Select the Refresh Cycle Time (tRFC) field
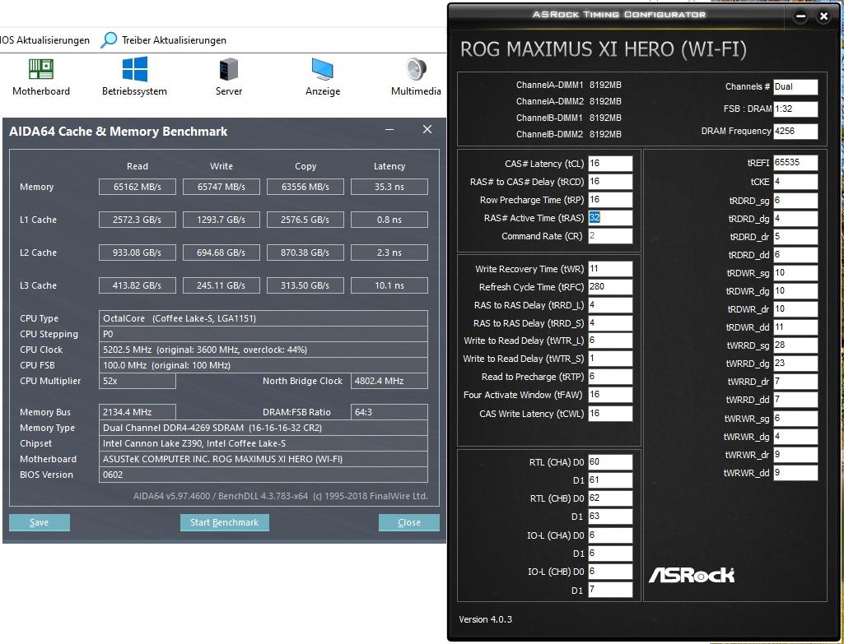The image size is (844, 644). click(x=610, y=286)
